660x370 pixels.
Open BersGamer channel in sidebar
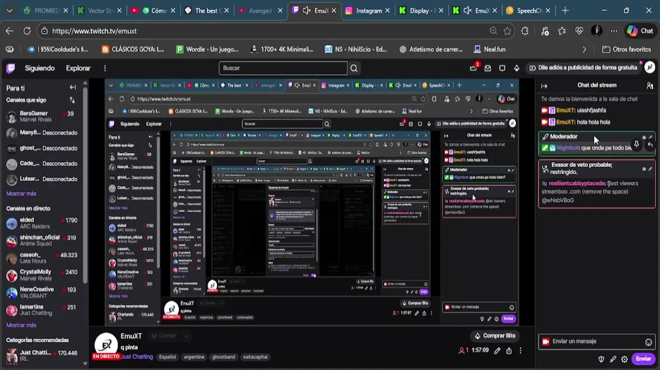point(43,117)
